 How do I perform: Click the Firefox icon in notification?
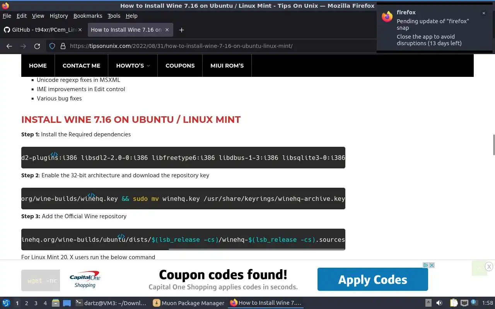(x=387, y=17)
